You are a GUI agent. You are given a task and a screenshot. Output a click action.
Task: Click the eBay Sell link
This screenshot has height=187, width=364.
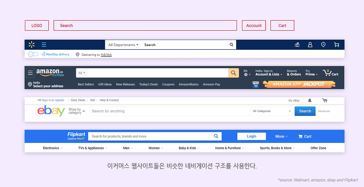(x=92, y=100)
